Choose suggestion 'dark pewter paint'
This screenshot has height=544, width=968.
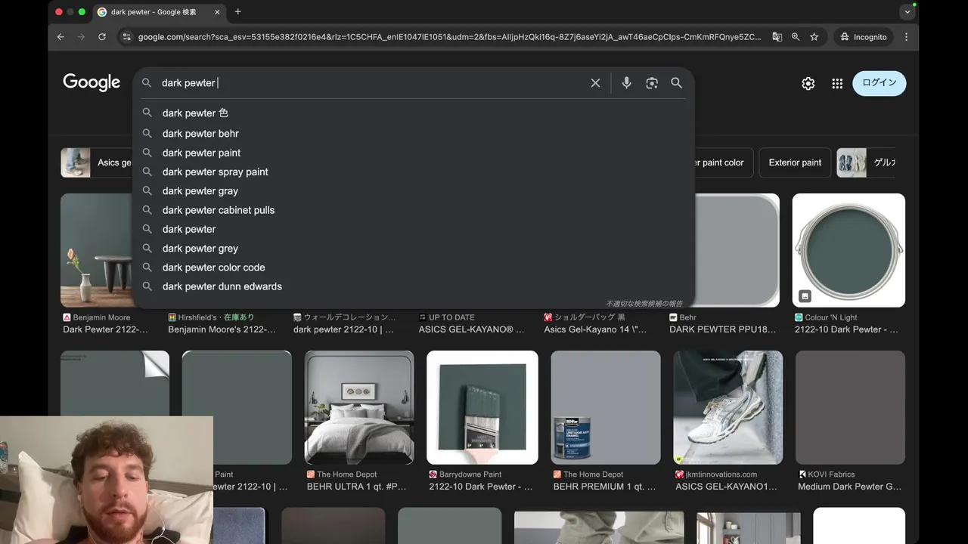coord(413,153)
